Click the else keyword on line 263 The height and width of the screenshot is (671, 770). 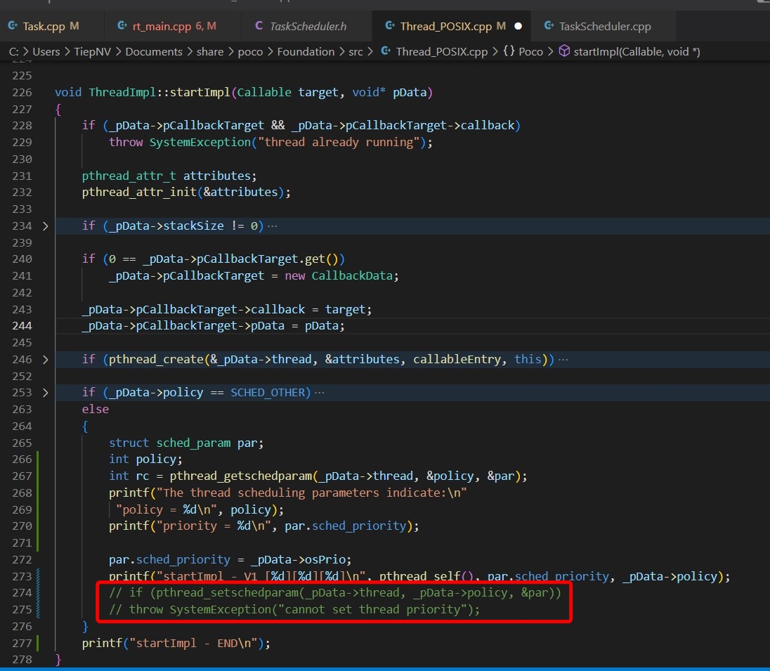click(x=96, y=409)
